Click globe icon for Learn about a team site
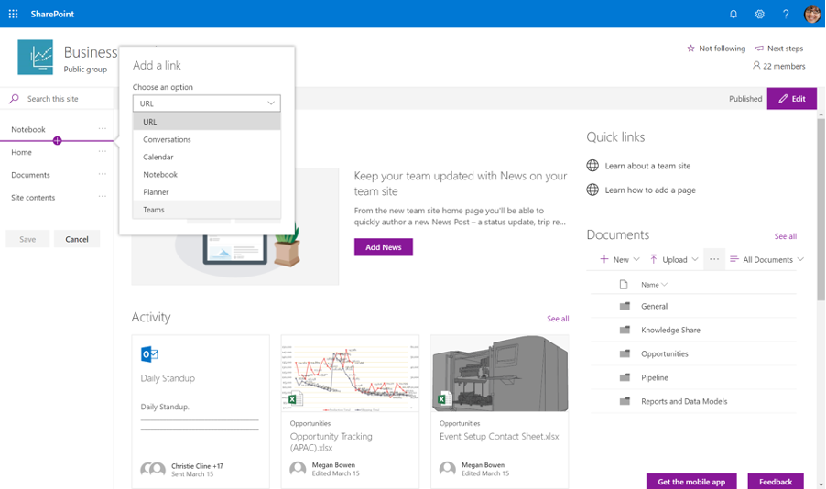This screenshot has height=489, width=826. (592, 166)
